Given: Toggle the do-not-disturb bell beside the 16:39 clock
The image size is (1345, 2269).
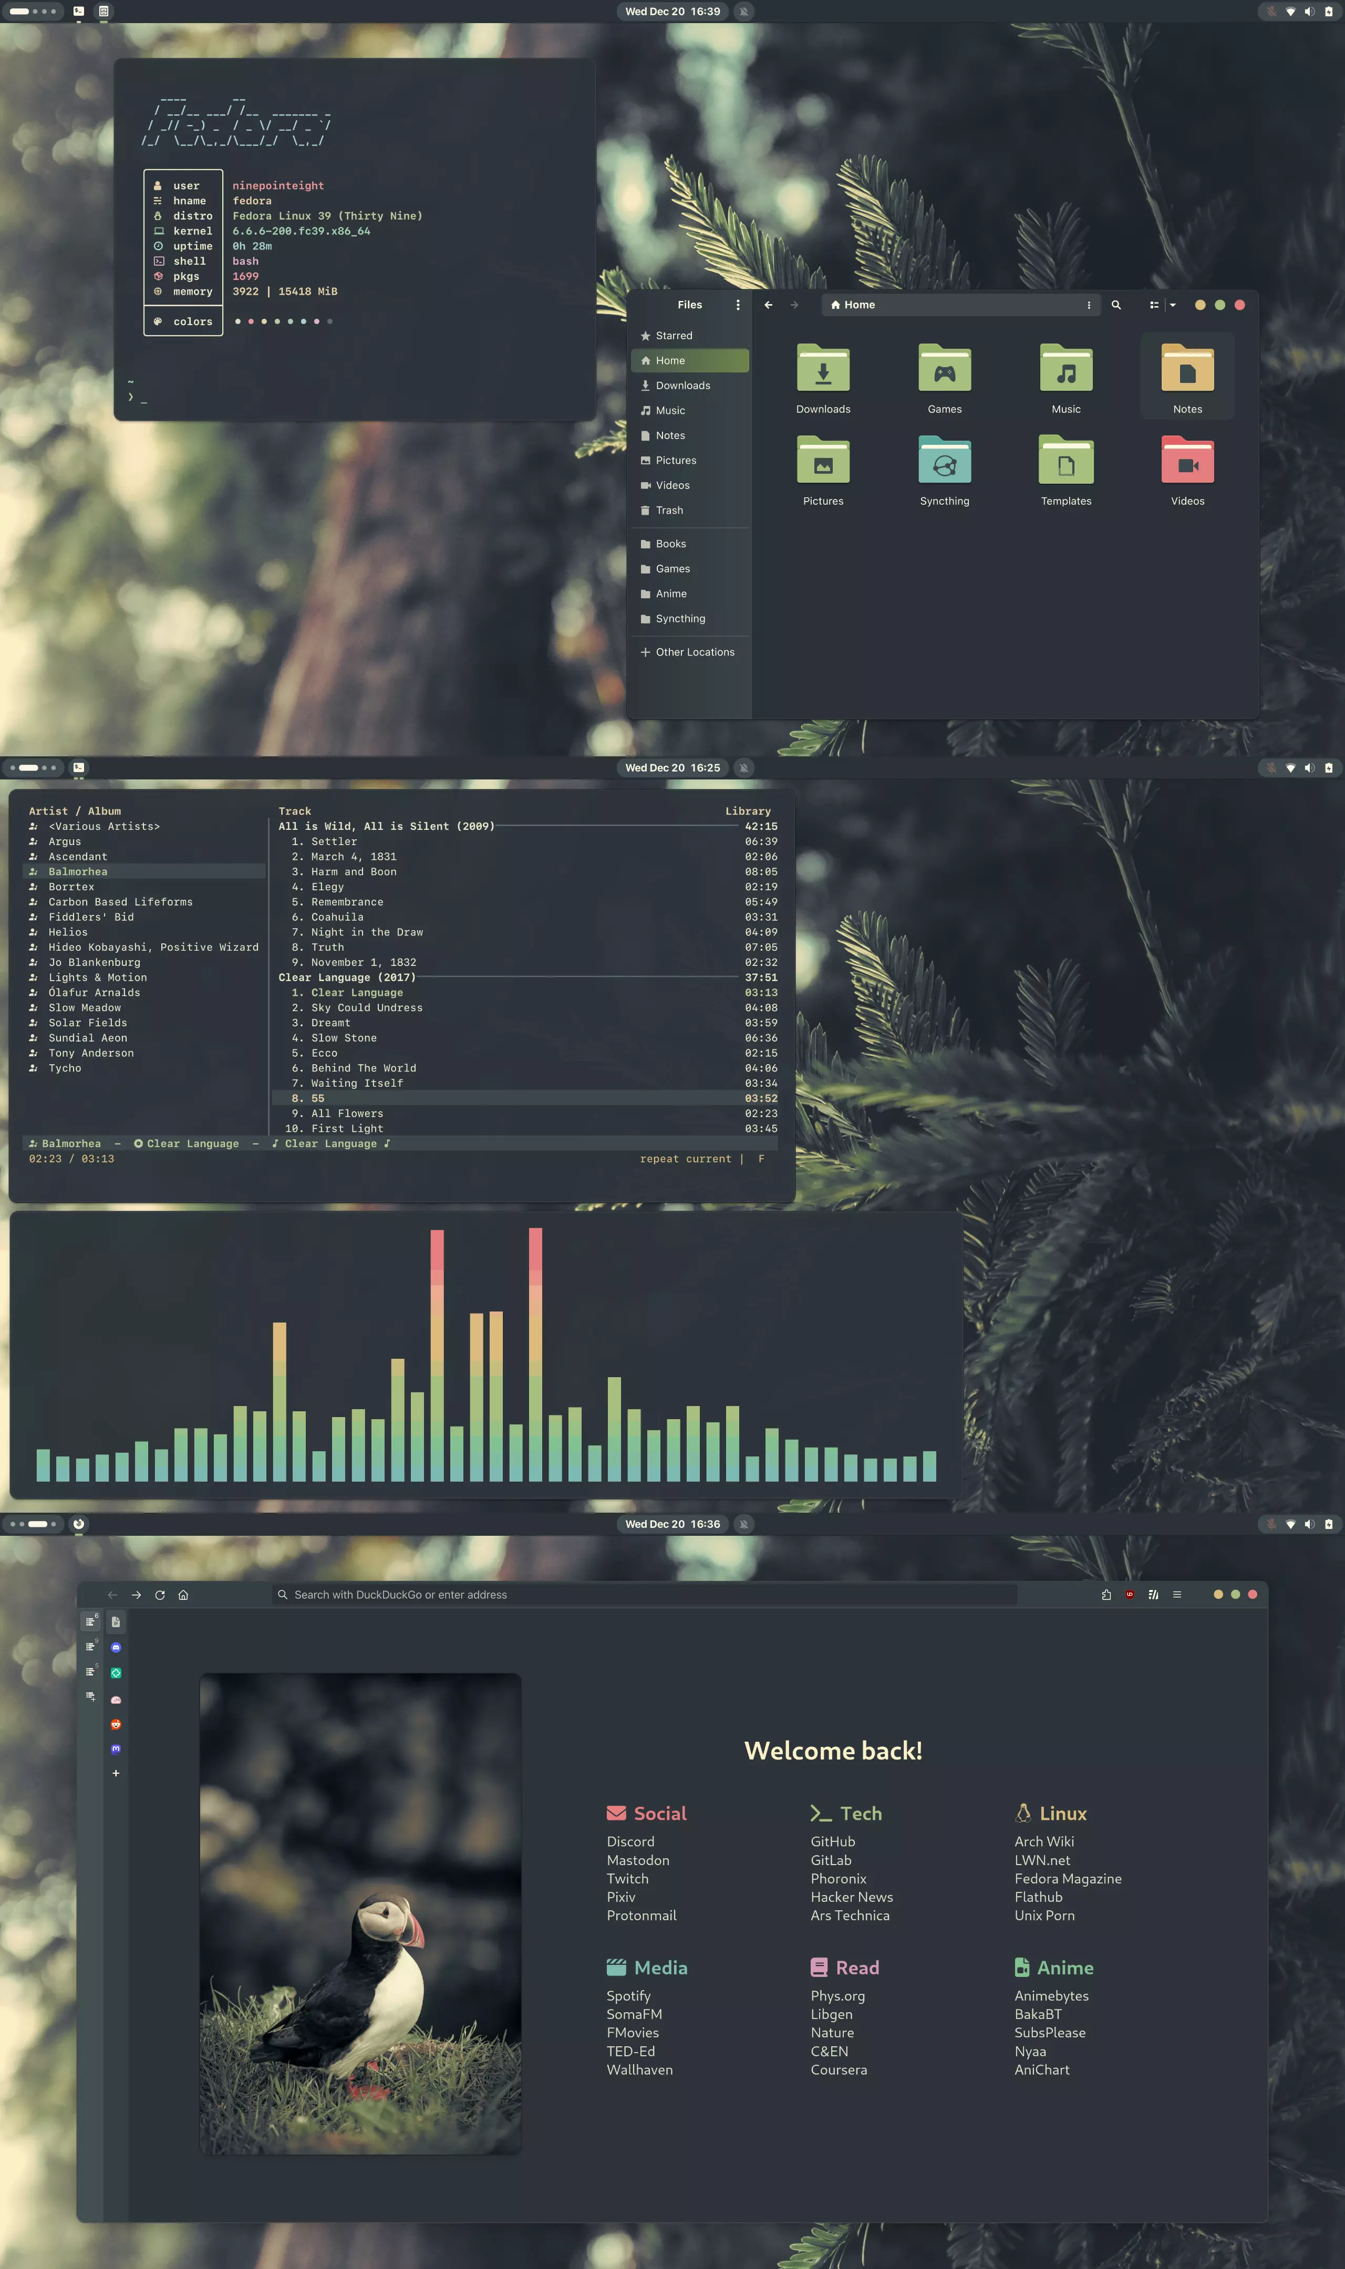Looking at the screenshot, I should click(744, 12).
